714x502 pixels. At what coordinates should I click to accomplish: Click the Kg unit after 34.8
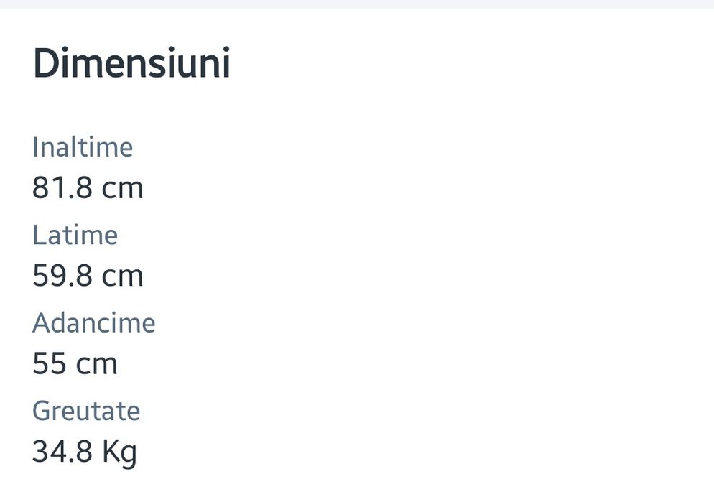pos(119,452)
